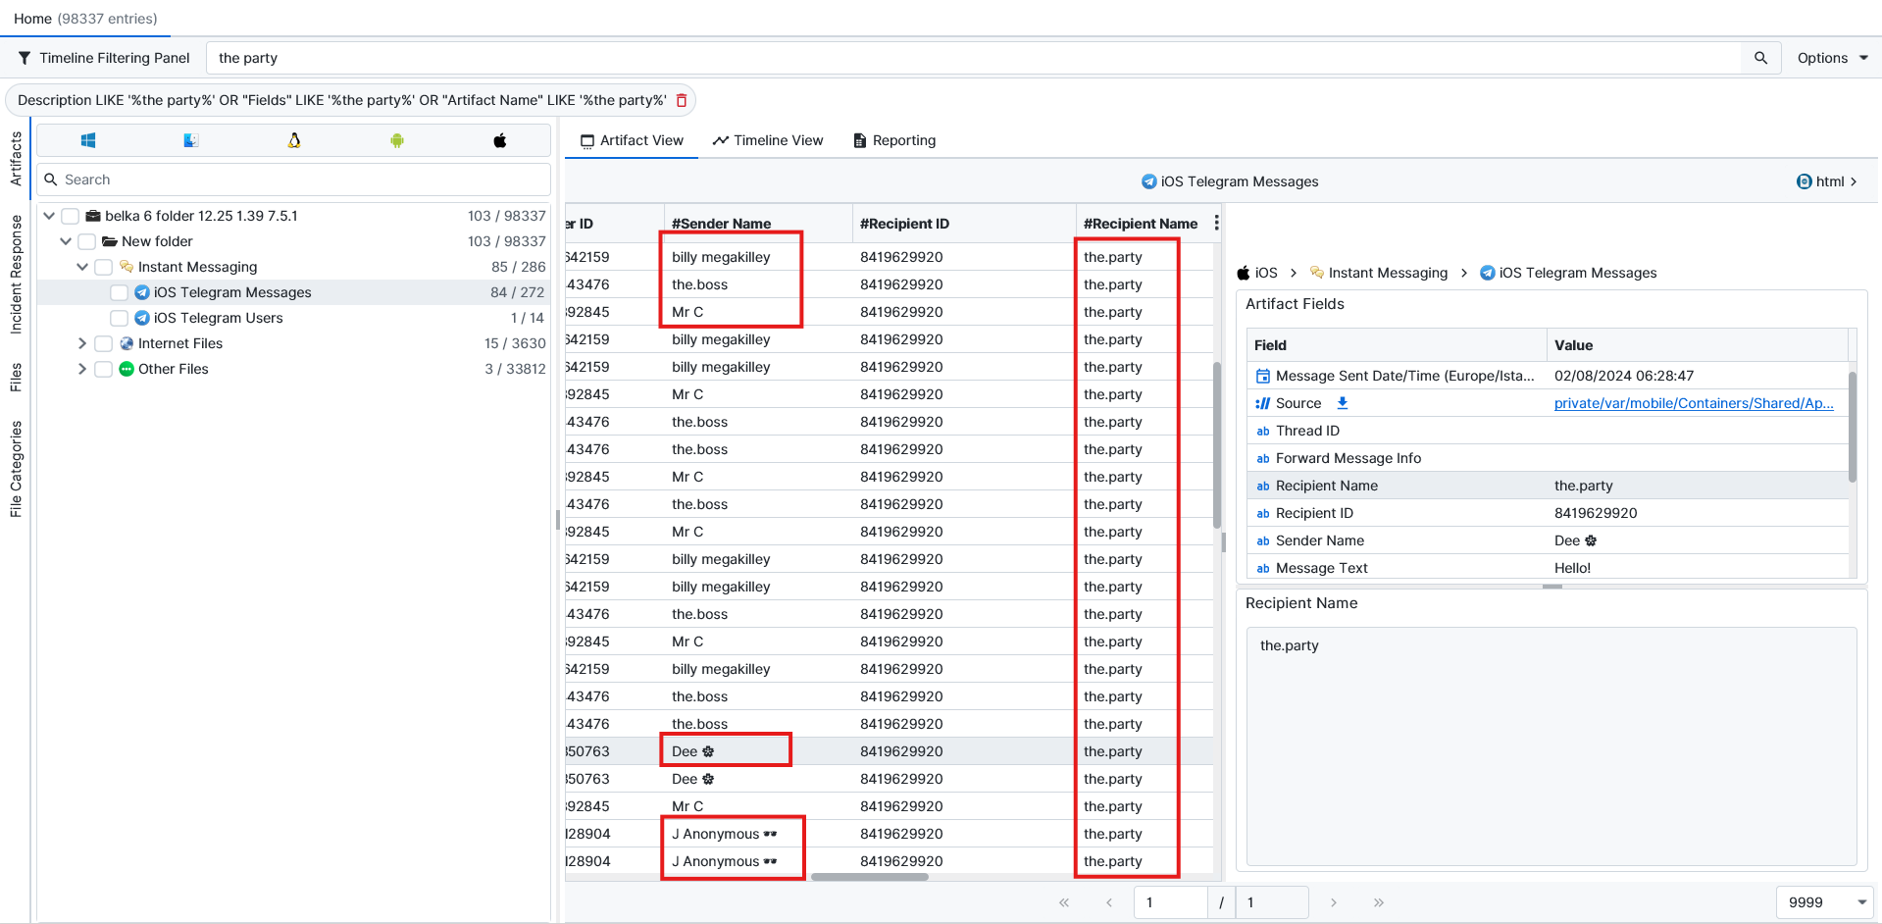Screen dimensions: 1882x924
Task: Collapse the Instant Messaging tree node
Action: tap(82, 267)
